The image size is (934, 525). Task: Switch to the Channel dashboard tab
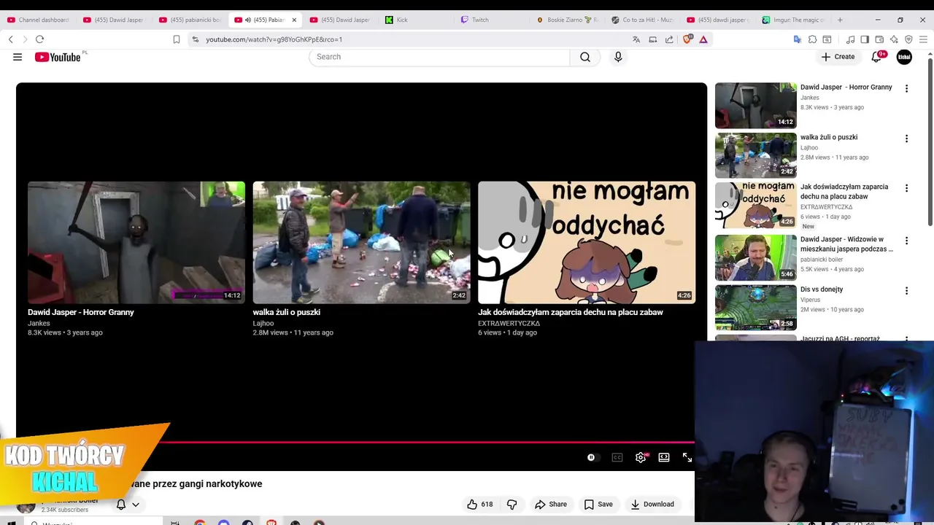click(38, 20)
